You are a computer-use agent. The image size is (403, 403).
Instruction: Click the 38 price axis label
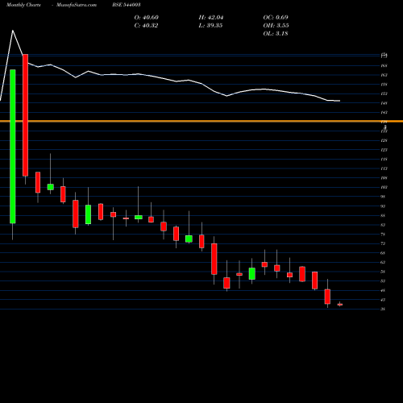[383, 310]
